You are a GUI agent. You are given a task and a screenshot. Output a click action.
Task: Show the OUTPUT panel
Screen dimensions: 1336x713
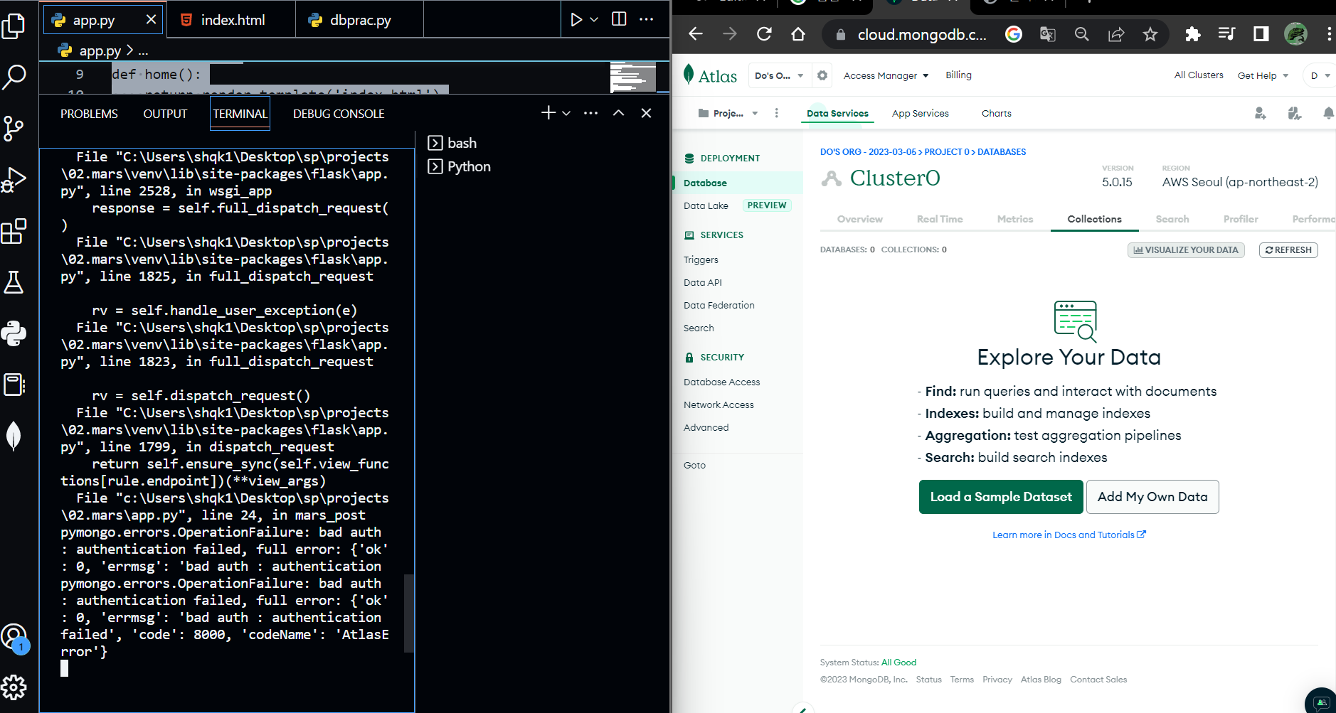165,114
